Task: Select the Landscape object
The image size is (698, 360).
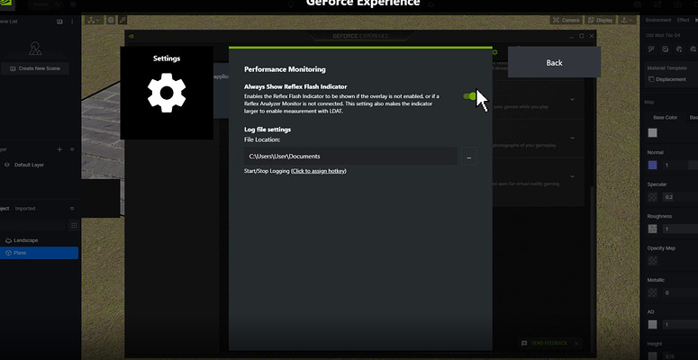Action: point(39,240)
